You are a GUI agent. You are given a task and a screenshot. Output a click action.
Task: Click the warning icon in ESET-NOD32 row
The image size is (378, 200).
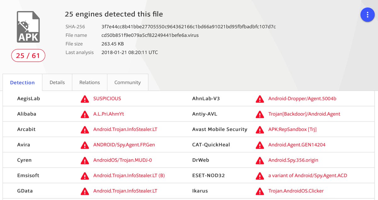pos(260,176)
